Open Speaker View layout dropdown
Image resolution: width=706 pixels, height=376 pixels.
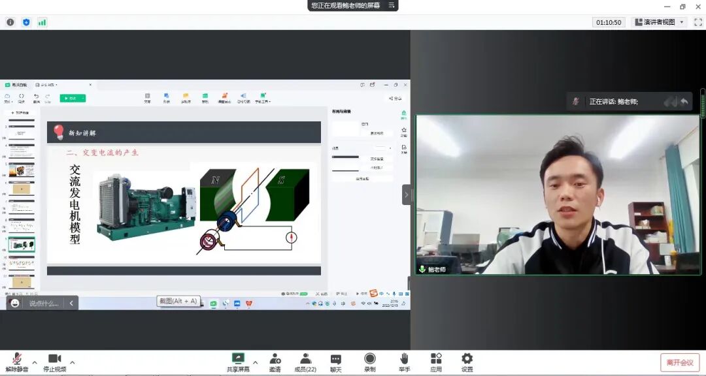[x=660, y=22]
